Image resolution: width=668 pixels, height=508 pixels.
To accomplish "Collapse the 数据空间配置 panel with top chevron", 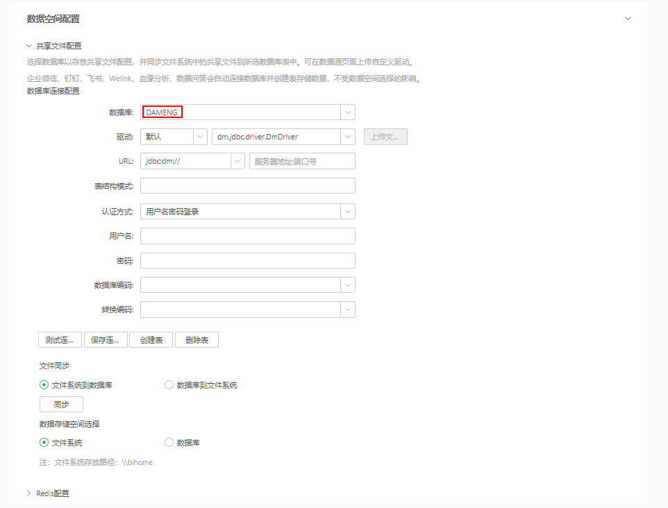I will tap(628, 19).
